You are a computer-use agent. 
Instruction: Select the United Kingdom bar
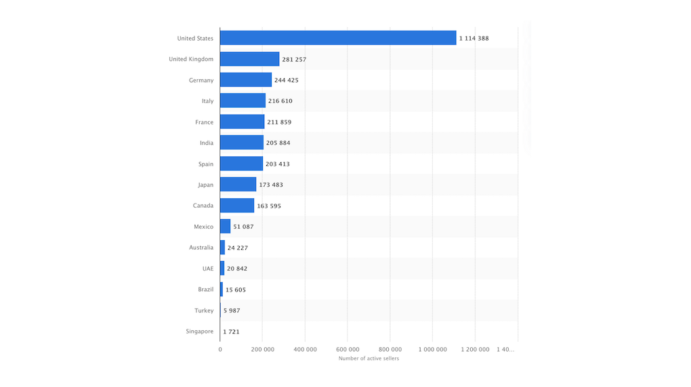[x=249, y=59]
